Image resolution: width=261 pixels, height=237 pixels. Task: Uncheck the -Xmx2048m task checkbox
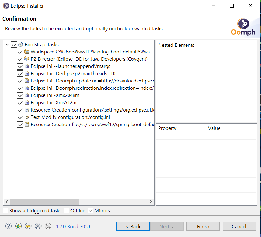click(x=20, y=95)
